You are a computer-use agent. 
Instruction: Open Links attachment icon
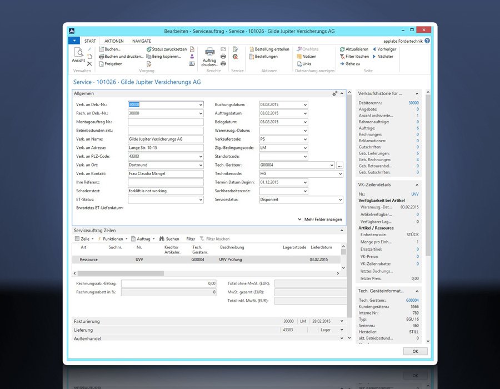(299, 64)
